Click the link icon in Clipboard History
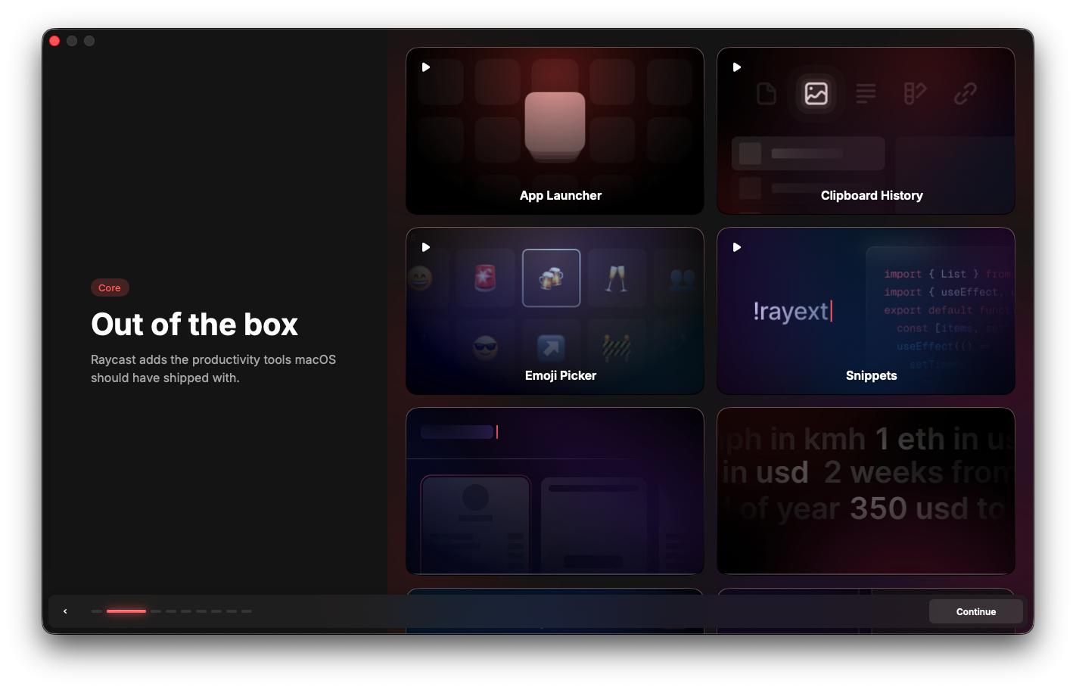 point(965,94)
